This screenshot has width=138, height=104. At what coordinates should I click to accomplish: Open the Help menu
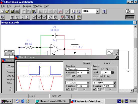click(x=47, y=6)
